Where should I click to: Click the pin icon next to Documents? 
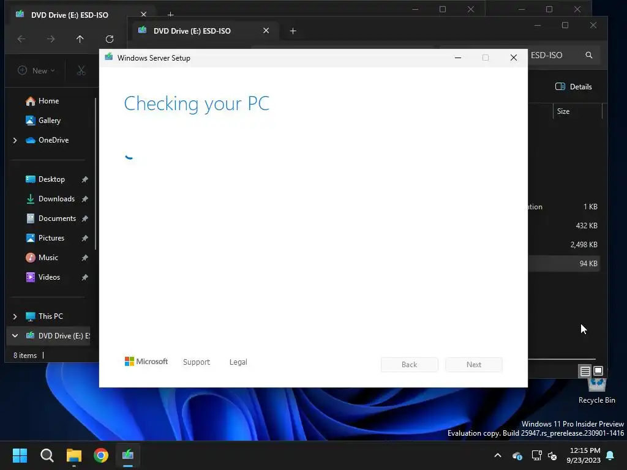click(x=84, y=218)
